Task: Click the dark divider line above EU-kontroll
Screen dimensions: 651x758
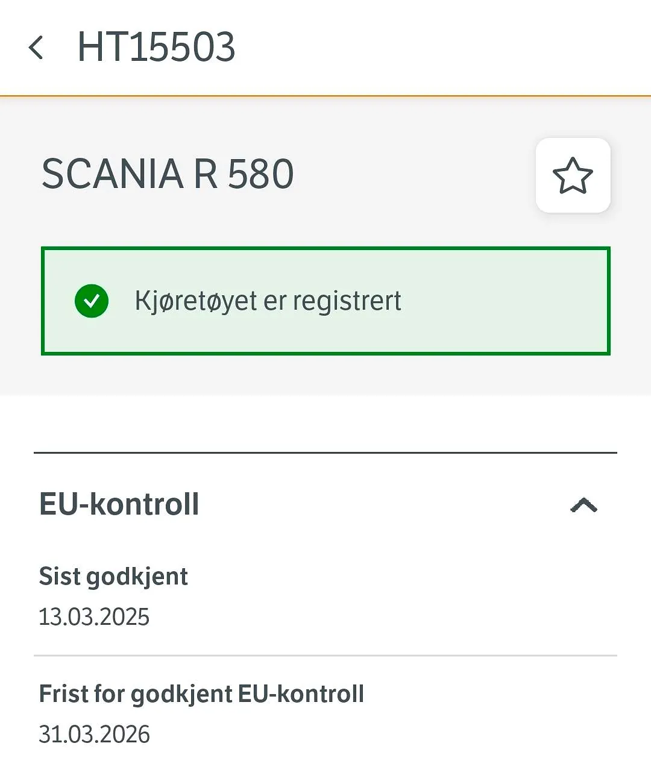Action: [x=325, y=453]
